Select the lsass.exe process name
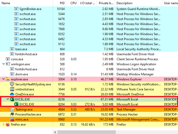Viewport: 178px width, 134px height. 21,49
